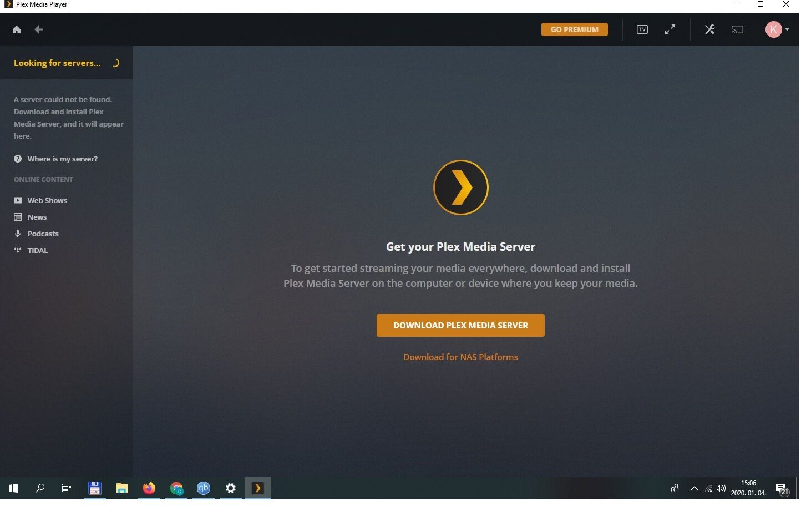This screenshot has width=801, height=506.
Task: Open TIDAL in sidebar
Action: (38, 251)
